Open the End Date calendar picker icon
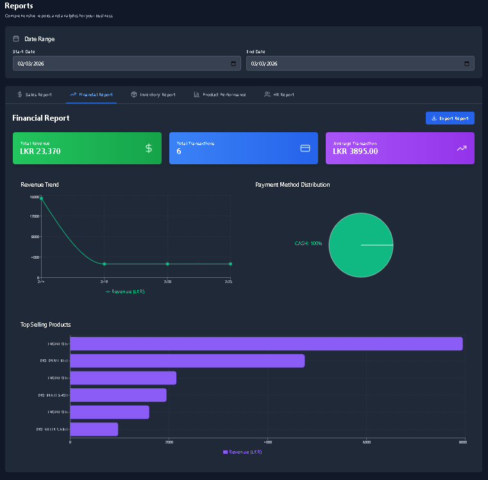 point(467,64)
